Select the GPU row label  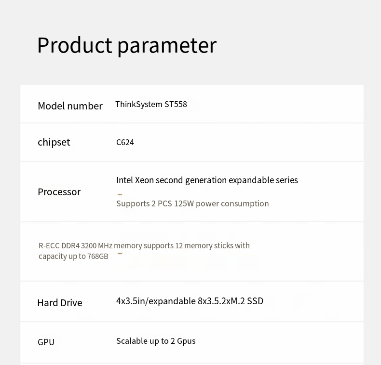click(46, 342)
